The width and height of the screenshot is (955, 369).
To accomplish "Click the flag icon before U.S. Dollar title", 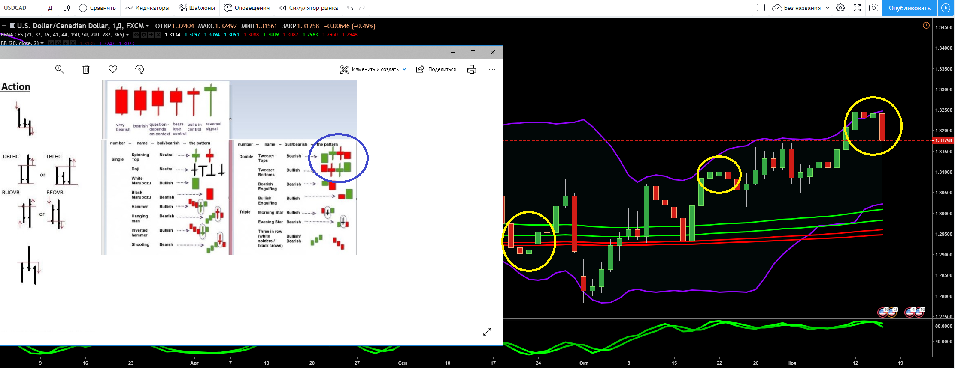I will click(x=12, y=26).
